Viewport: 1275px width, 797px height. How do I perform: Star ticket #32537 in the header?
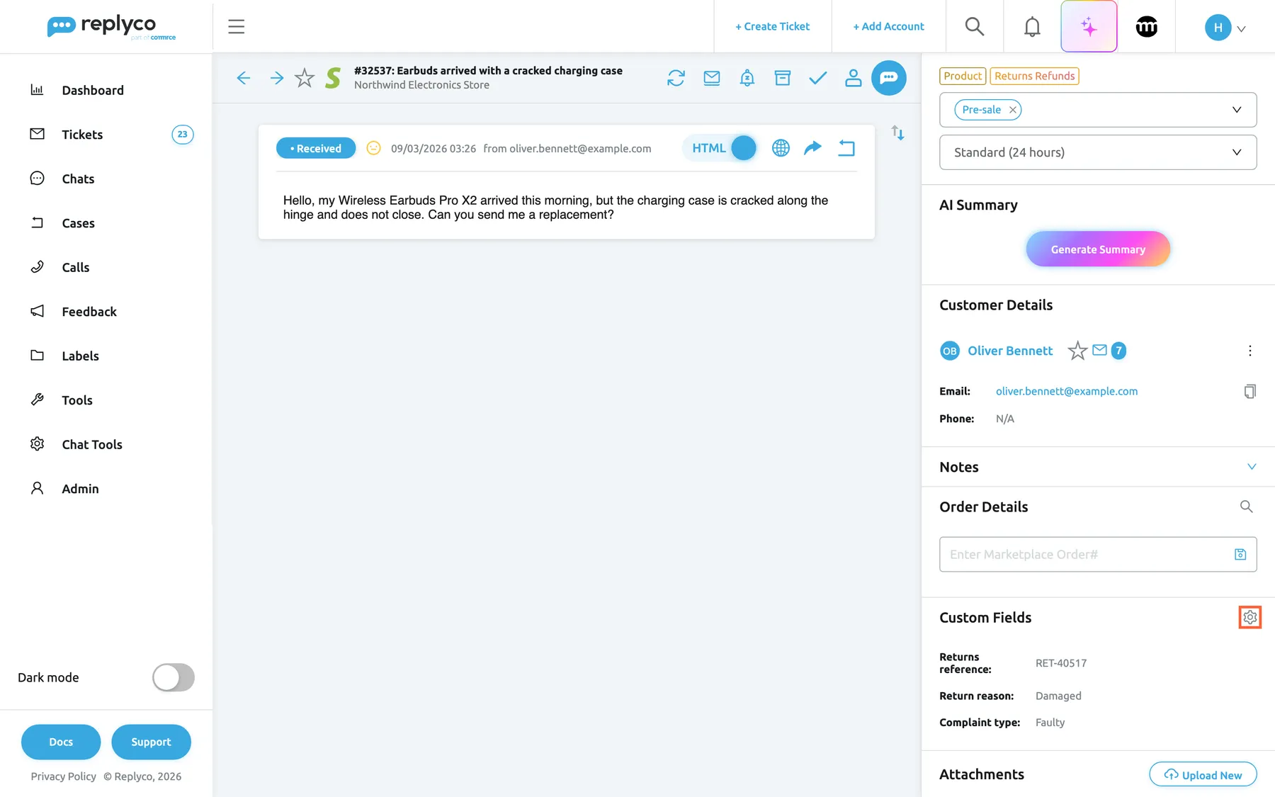tap(305, 78)
